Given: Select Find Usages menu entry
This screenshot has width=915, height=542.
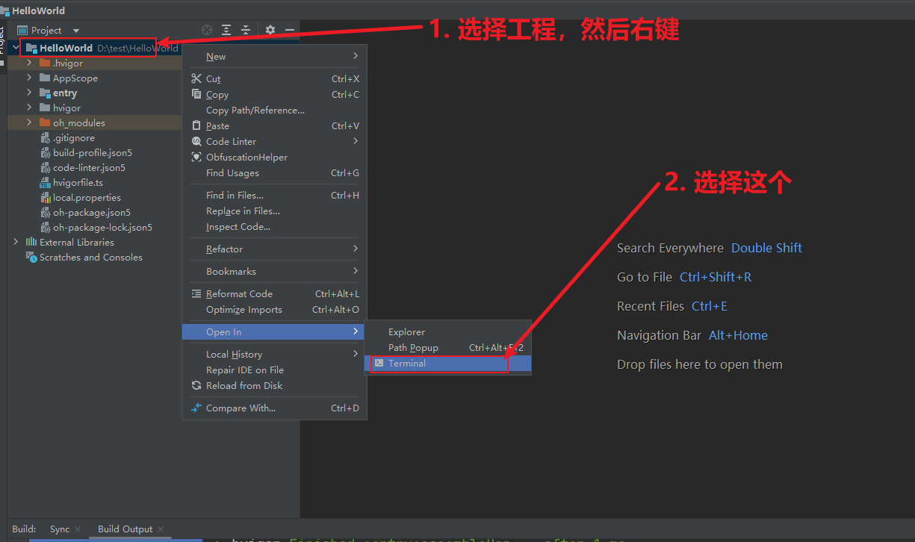Looking at the screenshot, I should click(274, 172).
